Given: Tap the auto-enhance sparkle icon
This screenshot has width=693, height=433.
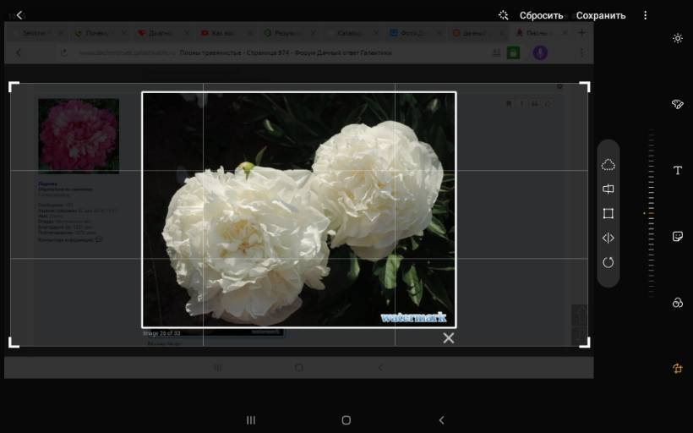Looking at the screenshot, I should [x=503, y=15].
